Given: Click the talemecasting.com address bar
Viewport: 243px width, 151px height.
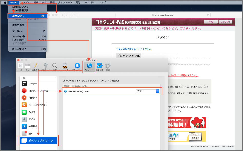Looking at the screenshot, I should click(x=163, y=15).
